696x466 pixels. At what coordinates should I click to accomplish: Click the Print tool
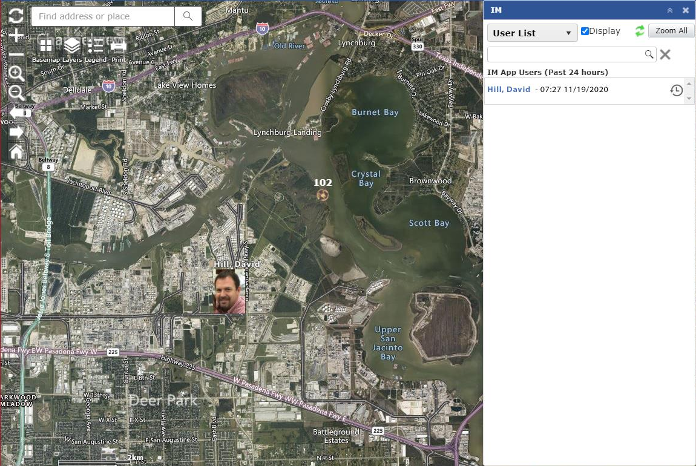click(x=119, y=47)
